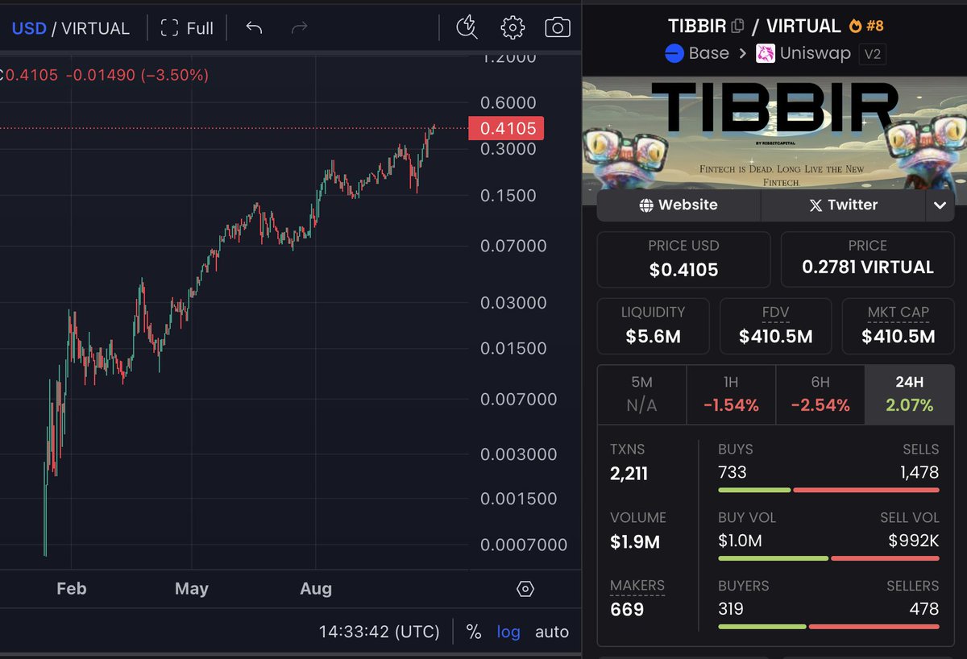Click the BUYS 733 value

click(733, 472)
